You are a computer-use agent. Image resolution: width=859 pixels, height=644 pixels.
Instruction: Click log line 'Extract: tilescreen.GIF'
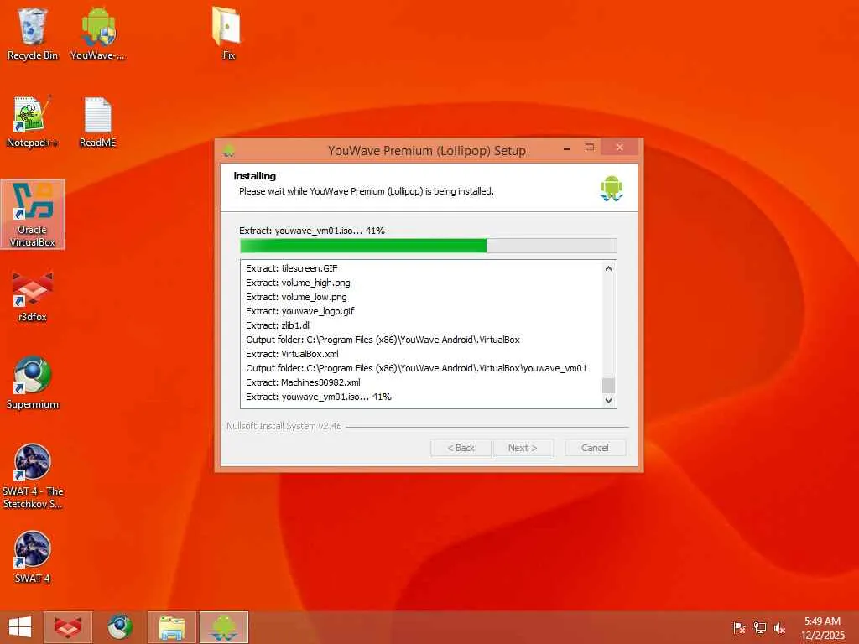[291, 268]
